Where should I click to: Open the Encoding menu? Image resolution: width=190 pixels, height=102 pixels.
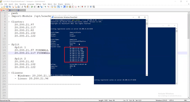pyautogui.click(x=23, y=4)
